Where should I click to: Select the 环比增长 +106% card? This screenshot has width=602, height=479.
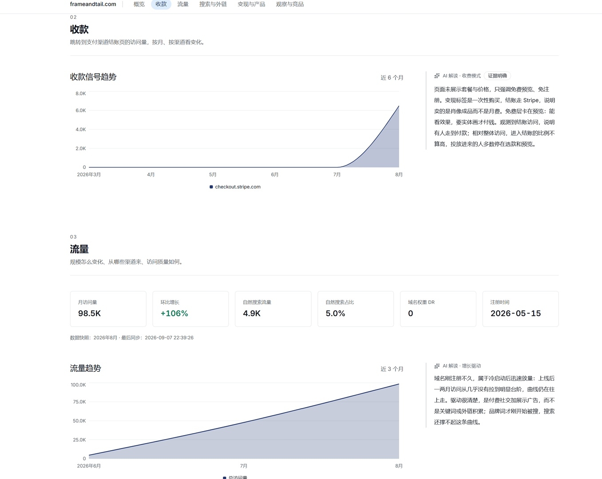pyautogui.click(x=190, y=309)
